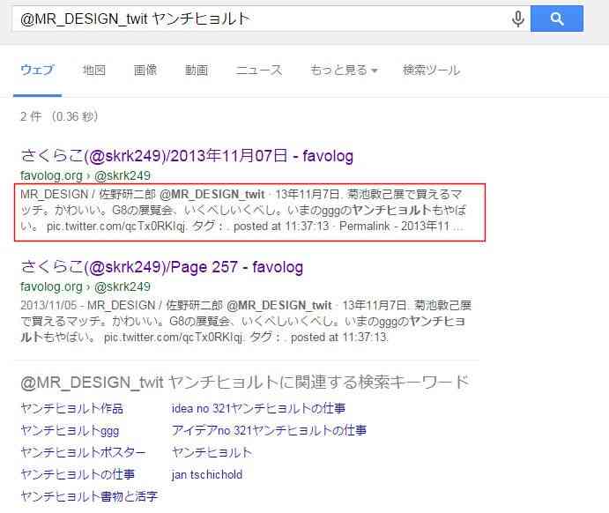Click the アイデアno 321 related search

coord(269,430)
